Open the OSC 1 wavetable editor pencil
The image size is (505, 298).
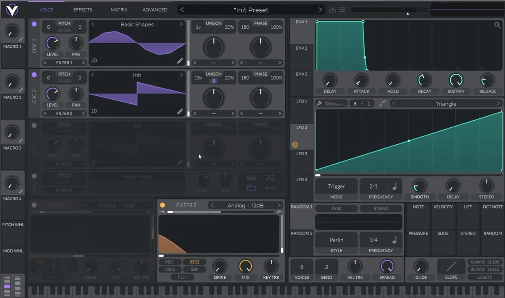click(x=180, y=60)
